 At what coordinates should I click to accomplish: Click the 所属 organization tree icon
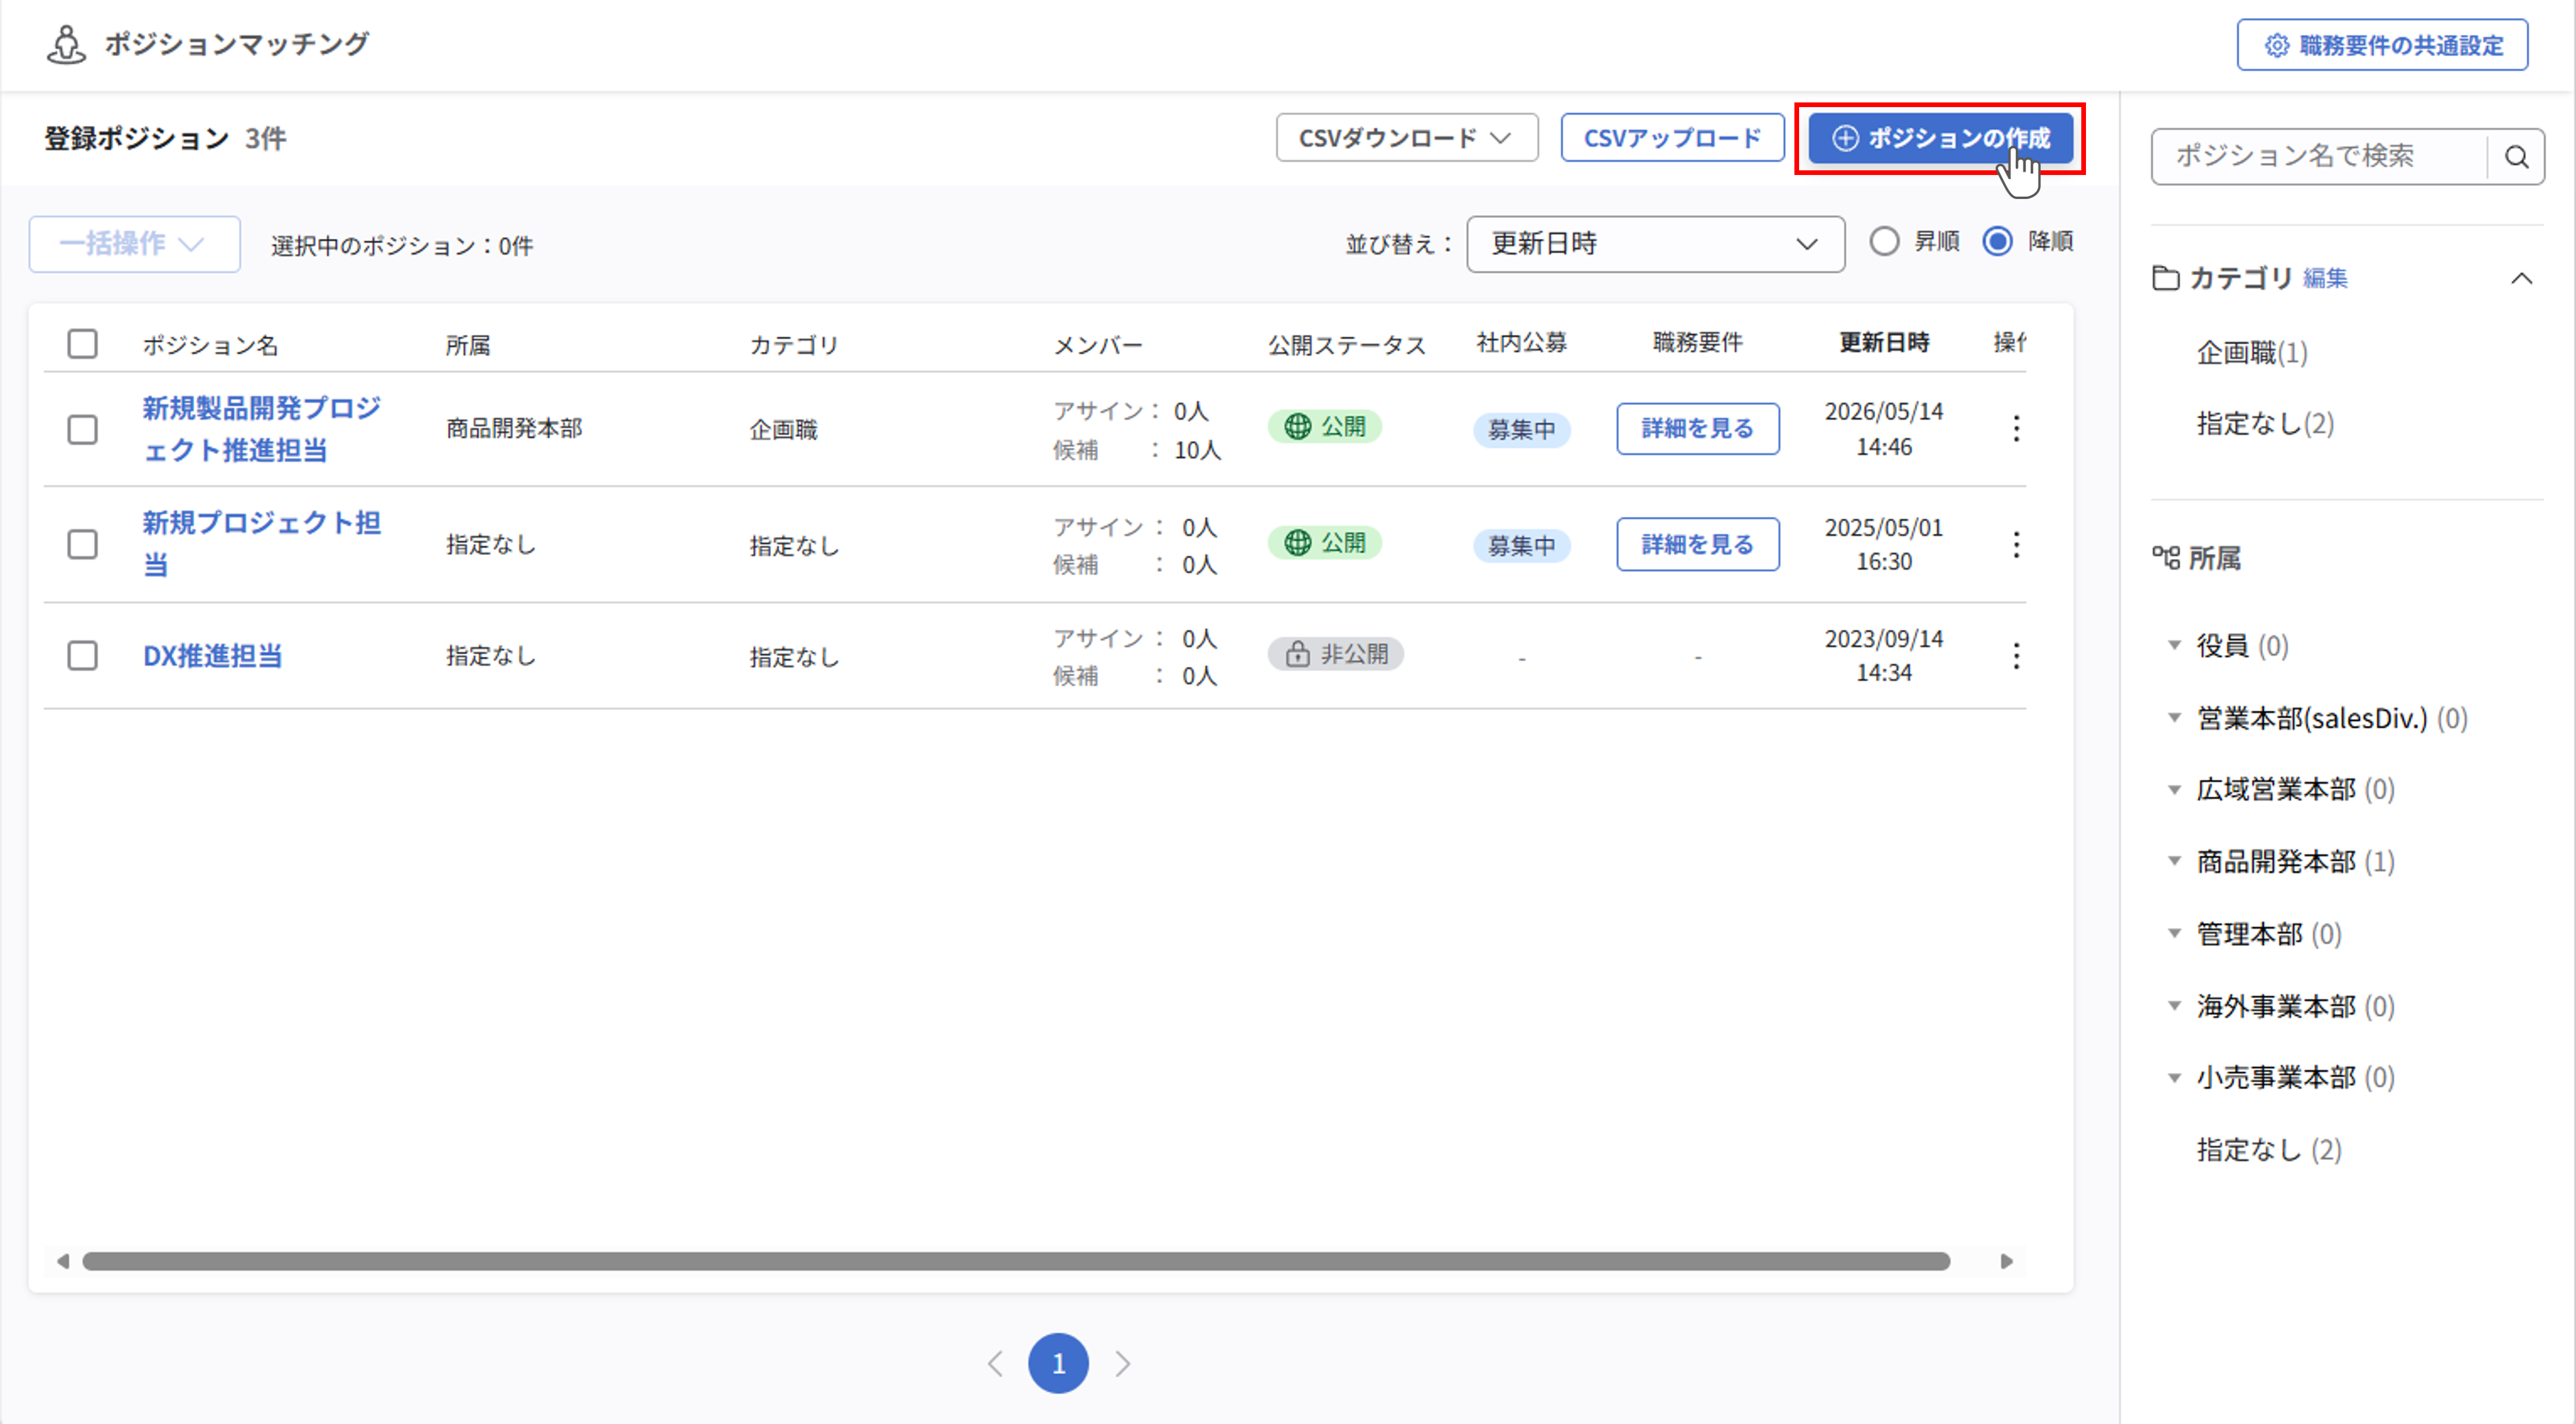tap(2165, 558)
